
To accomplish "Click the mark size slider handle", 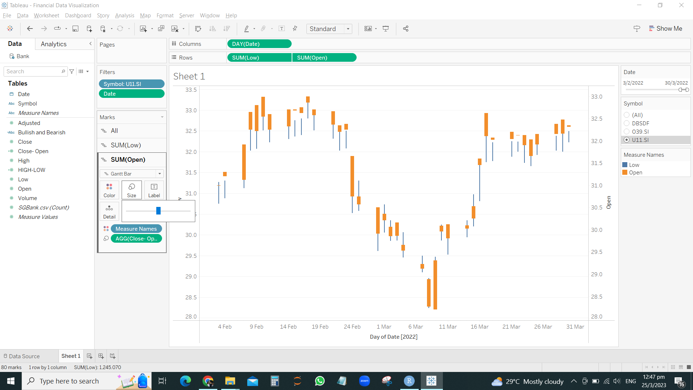I will (158, 211).
